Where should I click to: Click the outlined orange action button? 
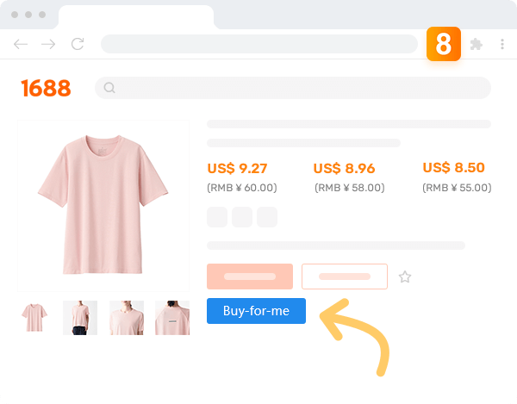(x=345, y=277)
